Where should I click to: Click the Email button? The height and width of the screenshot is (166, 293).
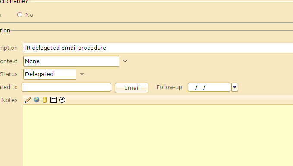coord(132,88)
